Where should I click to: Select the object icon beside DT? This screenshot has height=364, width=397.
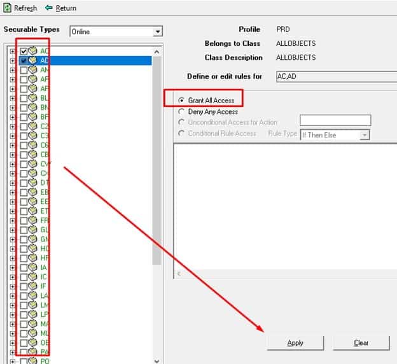tap(32, 183)
